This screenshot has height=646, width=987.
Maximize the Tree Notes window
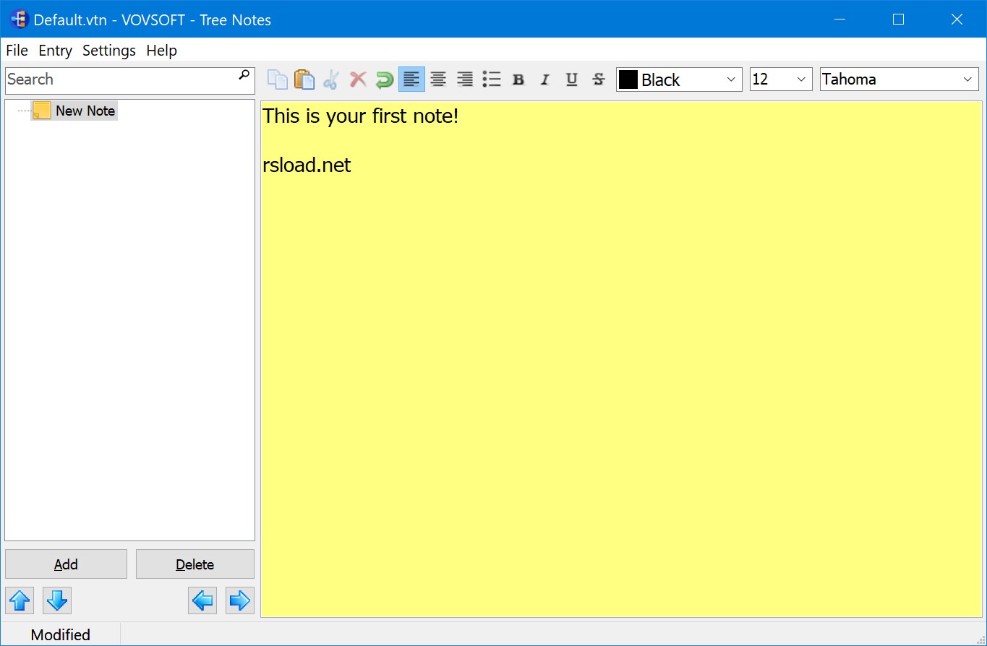[x=898, y=20]
